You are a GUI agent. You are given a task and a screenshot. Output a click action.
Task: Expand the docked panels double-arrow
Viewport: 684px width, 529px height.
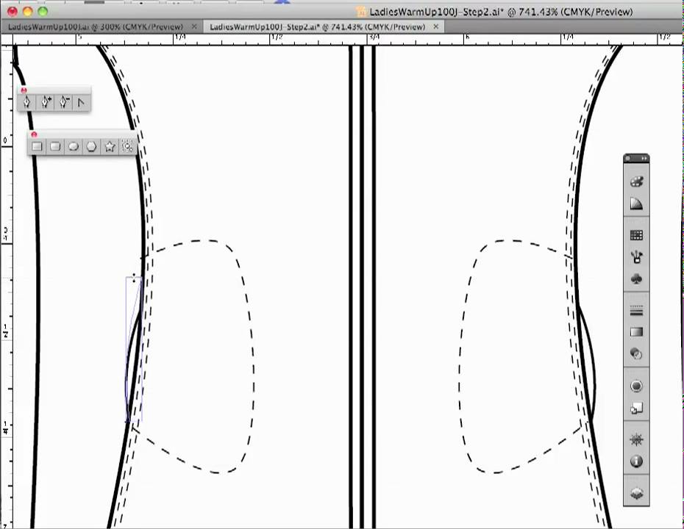click(x=644, y=158)
